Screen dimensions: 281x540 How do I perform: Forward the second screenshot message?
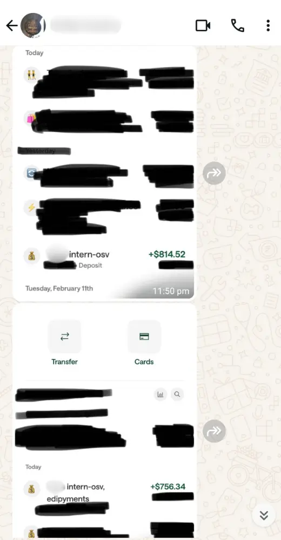click(x=214, y=431)
